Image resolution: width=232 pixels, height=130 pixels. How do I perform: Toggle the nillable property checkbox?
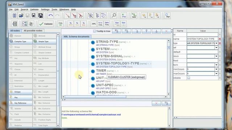click(x=188, y=78)
